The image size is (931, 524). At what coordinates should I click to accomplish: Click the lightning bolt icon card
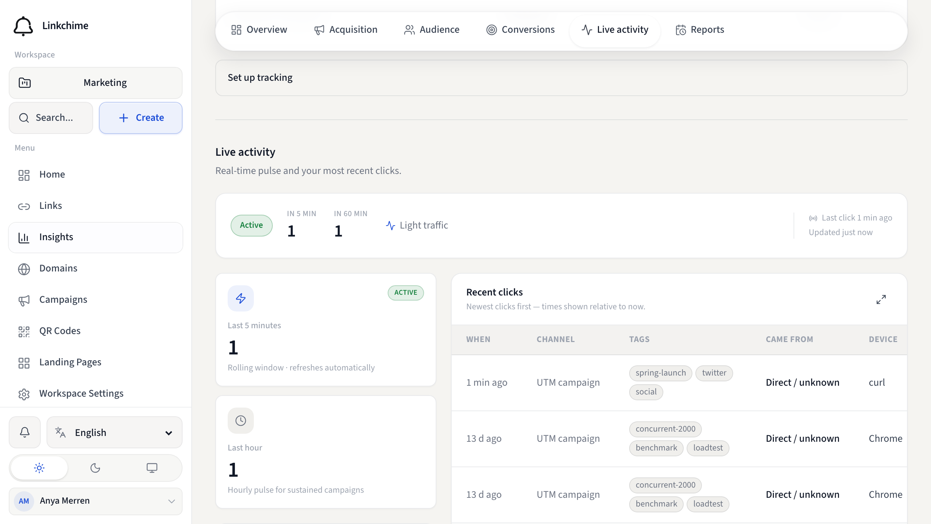tap(241, 298)
